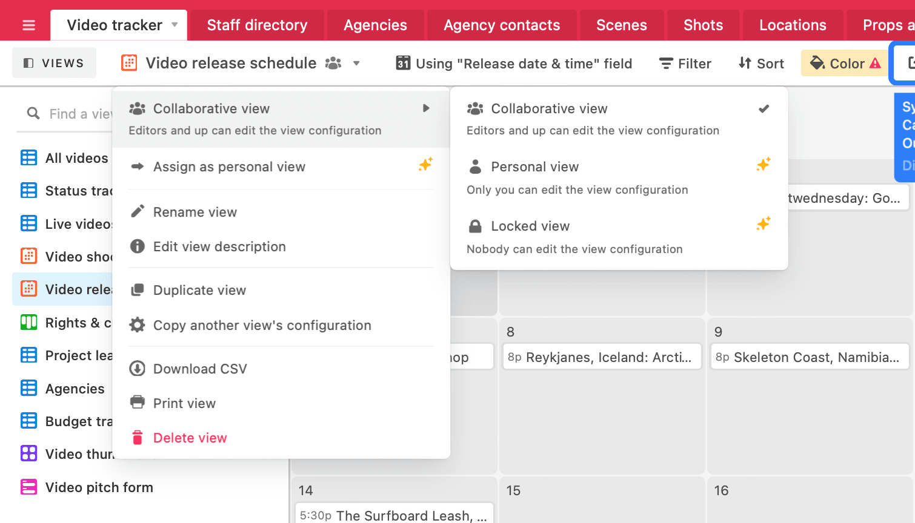Image resolution: width=915 pixels, height=523 pixels.
Task: Click the Duplicate view icon
Action: [138, 290]
